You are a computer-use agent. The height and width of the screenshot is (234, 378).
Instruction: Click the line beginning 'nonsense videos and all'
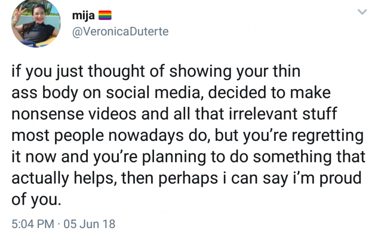click(174, 114)
